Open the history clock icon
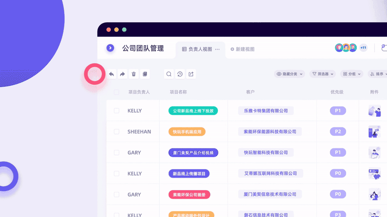The image size is (387, 217). 180,74
